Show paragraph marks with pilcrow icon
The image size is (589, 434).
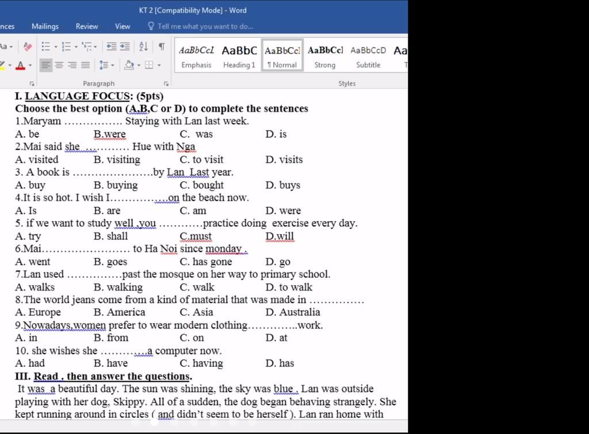point(162,46)
